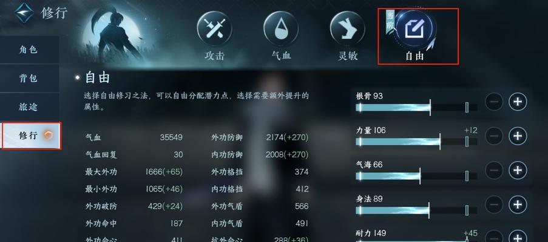548x242 pixels.
Task: Open the 背包 tab in sidebar
Action: (29, 78)
